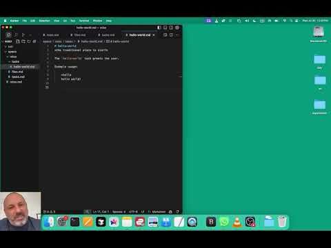Click the # hello-world symbol breadcrumb

click(x=118, y=41)
